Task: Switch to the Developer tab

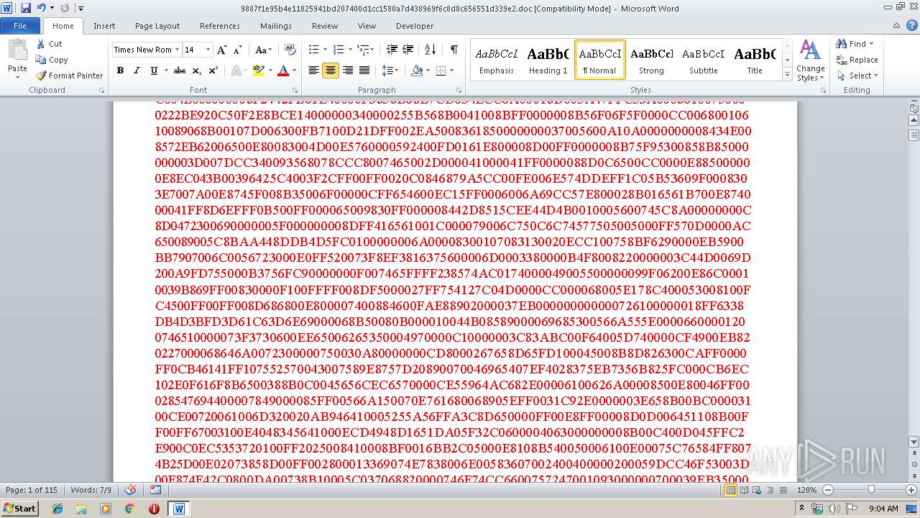Action: (415, 26)
